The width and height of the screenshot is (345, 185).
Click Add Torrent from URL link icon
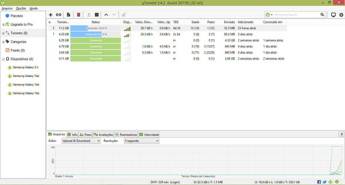coord(59,15)
